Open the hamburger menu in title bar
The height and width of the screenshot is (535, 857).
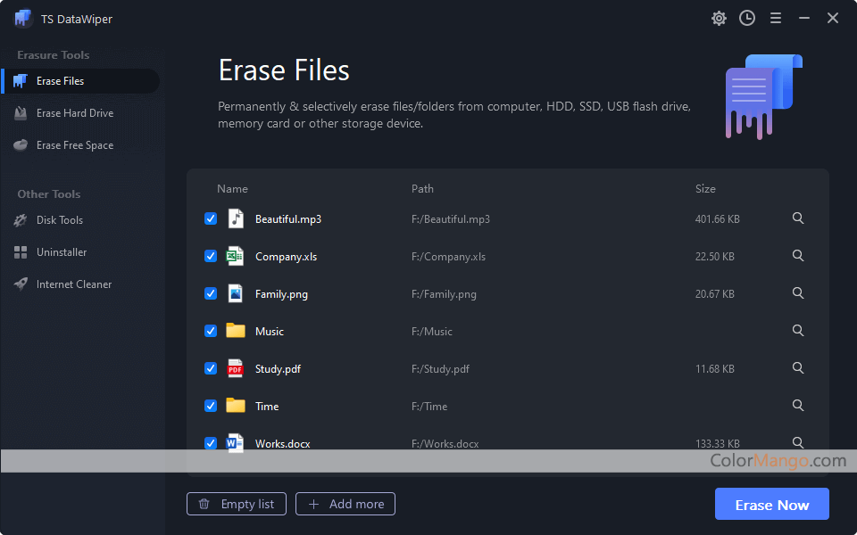click(776, 18)
